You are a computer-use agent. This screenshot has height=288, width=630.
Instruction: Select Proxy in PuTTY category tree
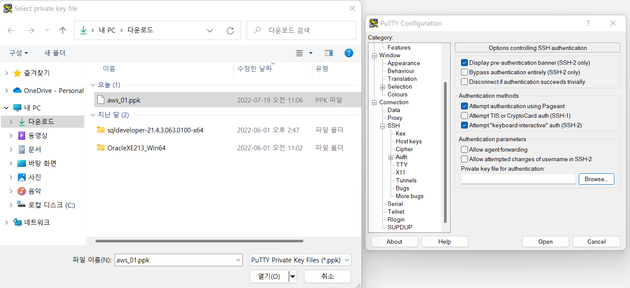pos(395,118)
